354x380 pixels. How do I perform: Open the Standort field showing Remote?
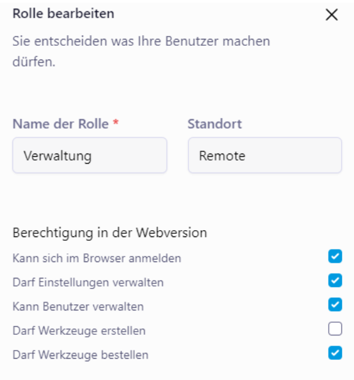(x=265, y=155)
